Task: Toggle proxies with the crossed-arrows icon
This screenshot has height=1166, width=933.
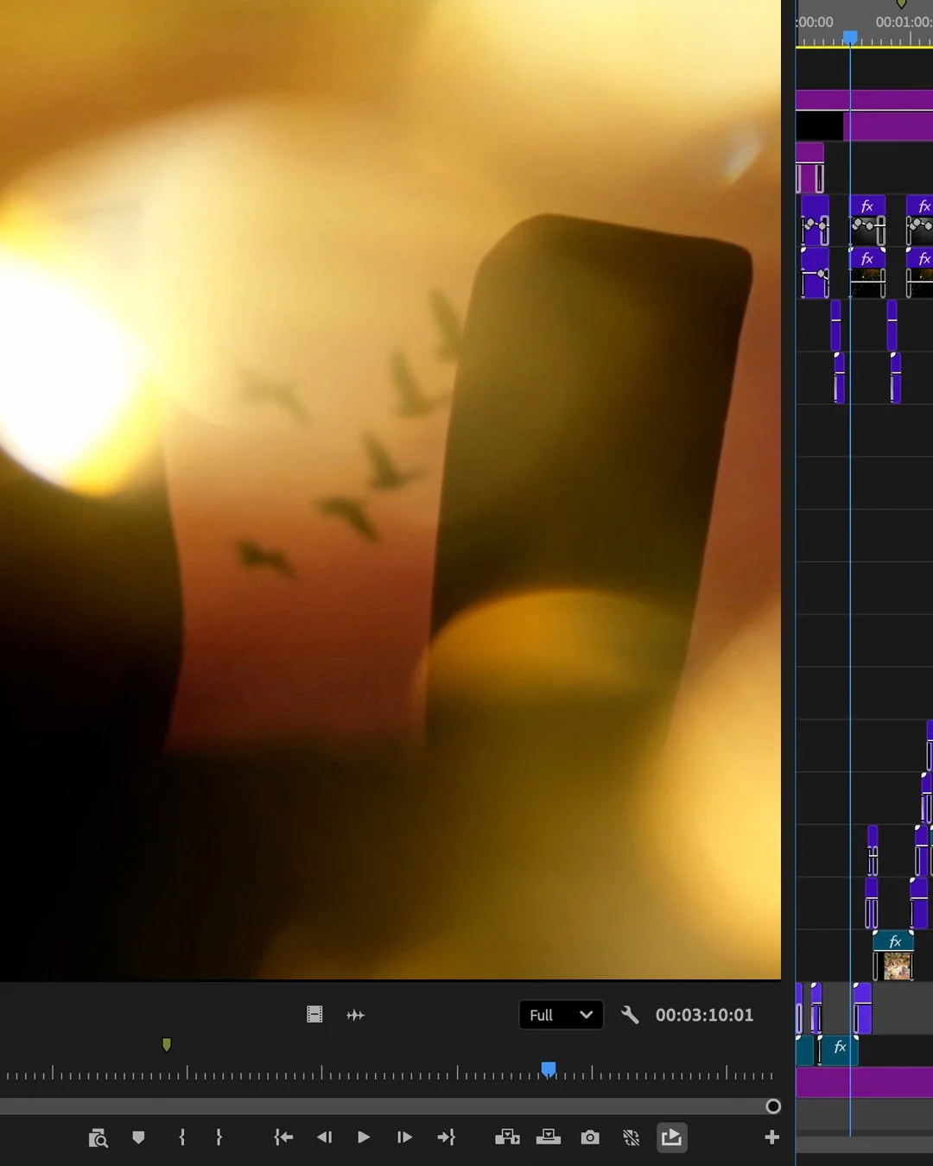Action: [632, 1137]
